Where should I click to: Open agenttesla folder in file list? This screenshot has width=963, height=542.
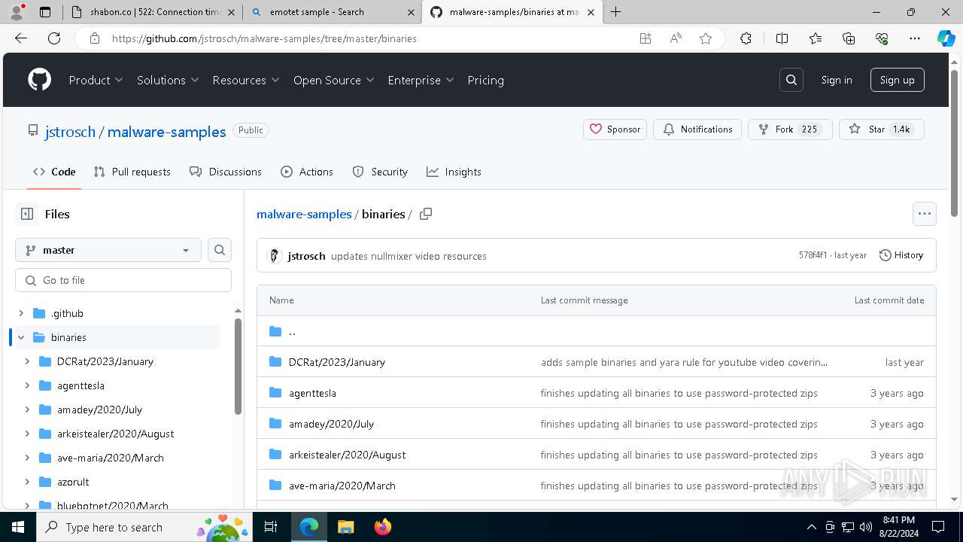pyautogui.click(x=312, y=393)
